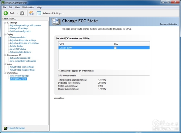Image resolution: width=181 pixels, height=133 pixels.
Task: Click the Change ECC State monitor icon
Action: (x=56, y=22)
